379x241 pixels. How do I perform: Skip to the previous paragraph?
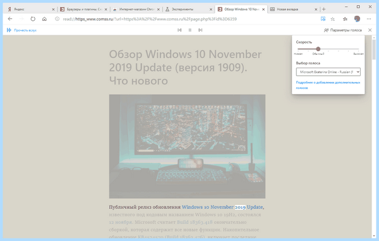(x=179, y=30)
